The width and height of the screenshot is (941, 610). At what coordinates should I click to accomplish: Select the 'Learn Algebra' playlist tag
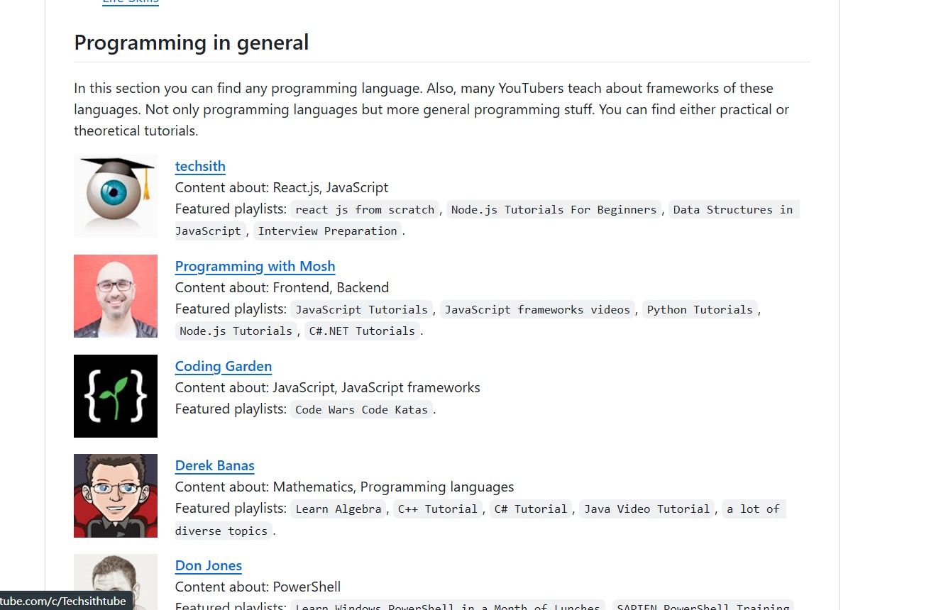[338, 509]
